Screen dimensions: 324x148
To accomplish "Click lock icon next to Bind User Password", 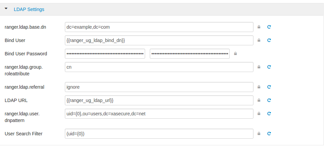I will 235,54.
